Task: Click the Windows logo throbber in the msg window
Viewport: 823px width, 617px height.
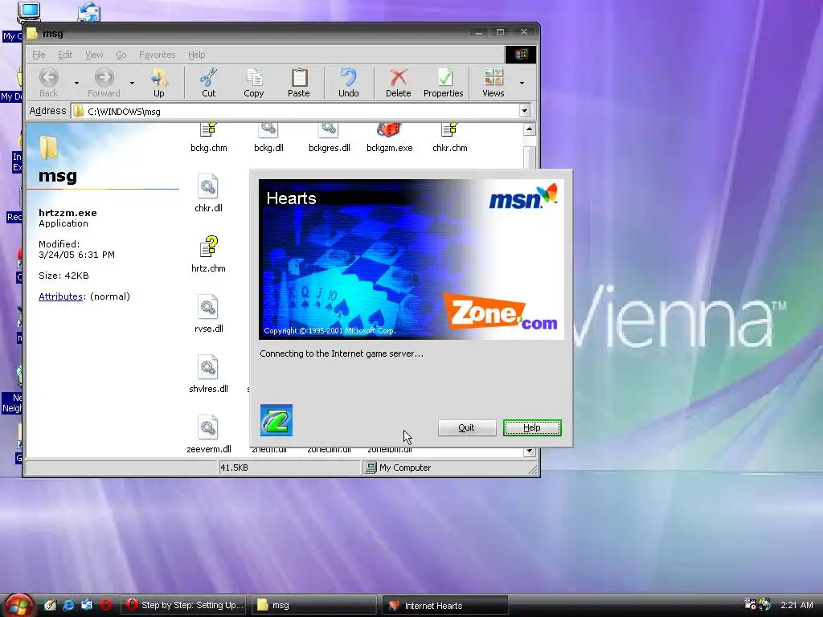Action: coord(520,55)
